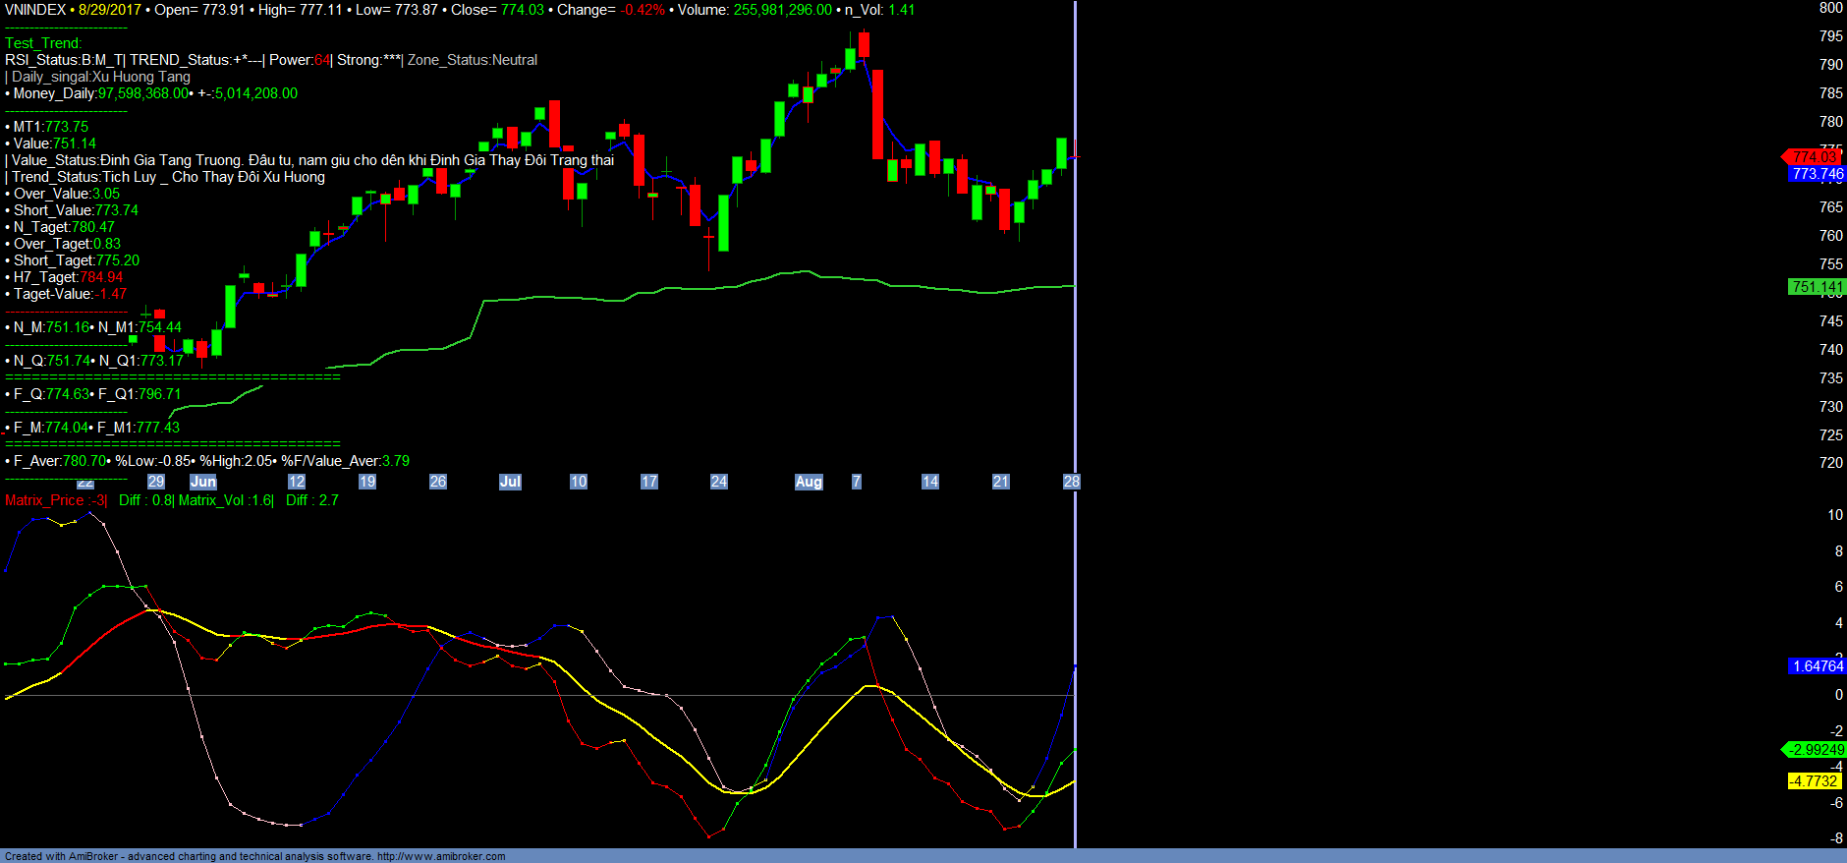Click the VNINDEX symbol title
This screenshot has height=863, width=1847.
35,10
